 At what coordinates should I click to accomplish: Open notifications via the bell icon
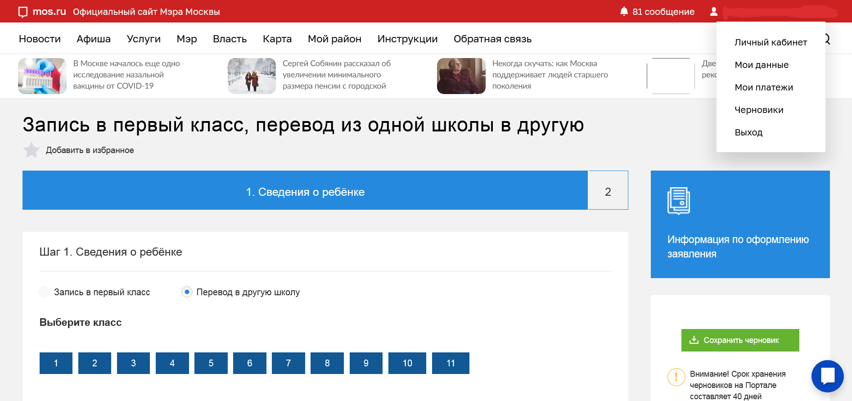[624, 11]
